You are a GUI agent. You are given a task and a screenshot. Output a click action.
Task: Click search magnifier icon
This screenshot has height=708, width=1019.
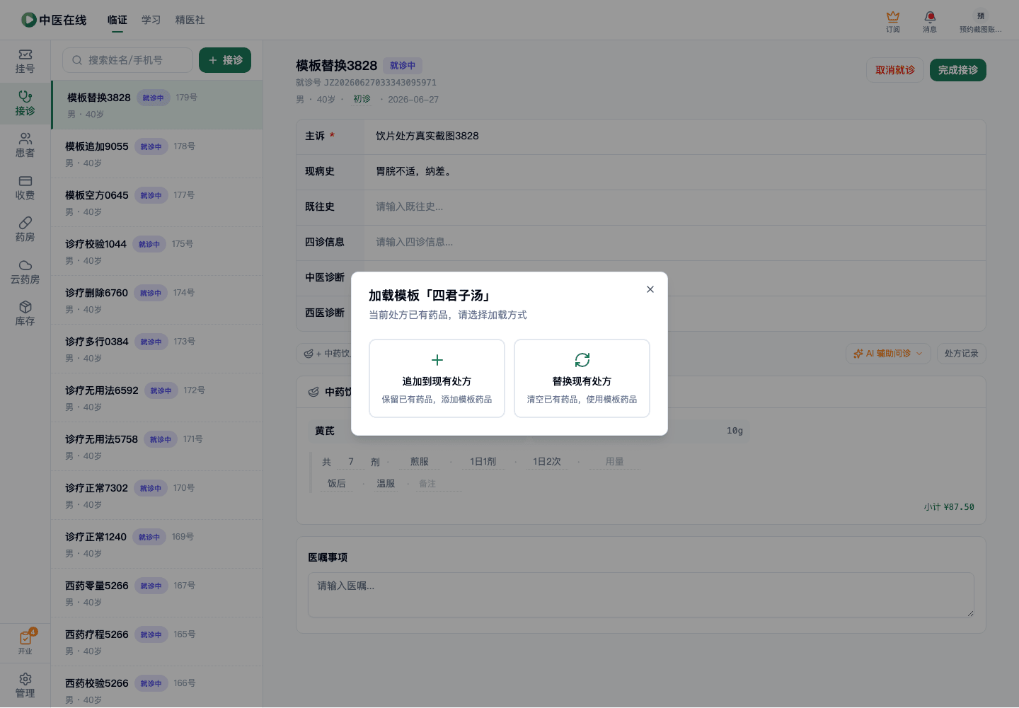77,60
